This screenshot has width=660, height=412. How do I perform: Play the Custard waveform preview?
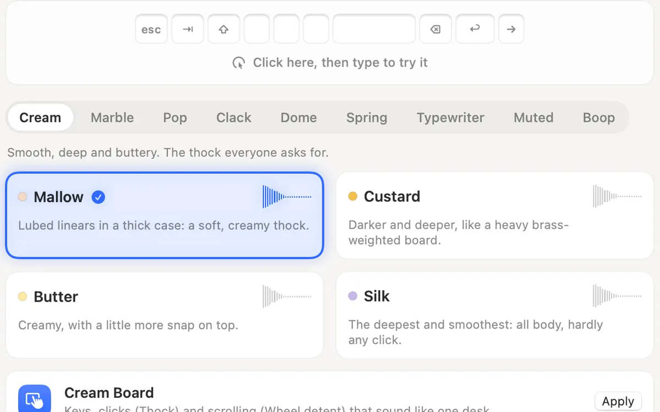[x=617, y=196]
